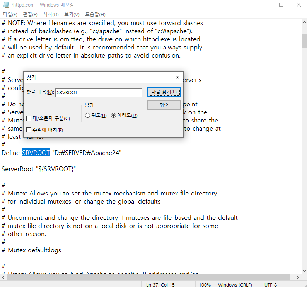Screen dimensions: 307x287
Task: Click '# mutex file directory is not' line
Action: click(110, 226)
